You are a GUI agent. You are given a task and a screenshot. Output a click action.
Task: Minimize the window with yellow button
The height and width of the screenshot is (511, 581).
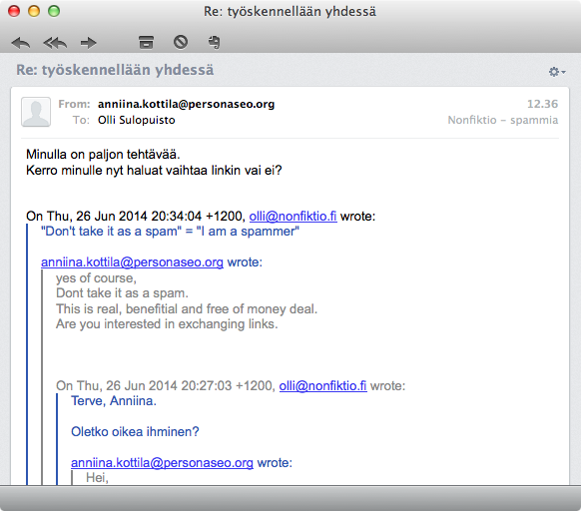(34, 11)
